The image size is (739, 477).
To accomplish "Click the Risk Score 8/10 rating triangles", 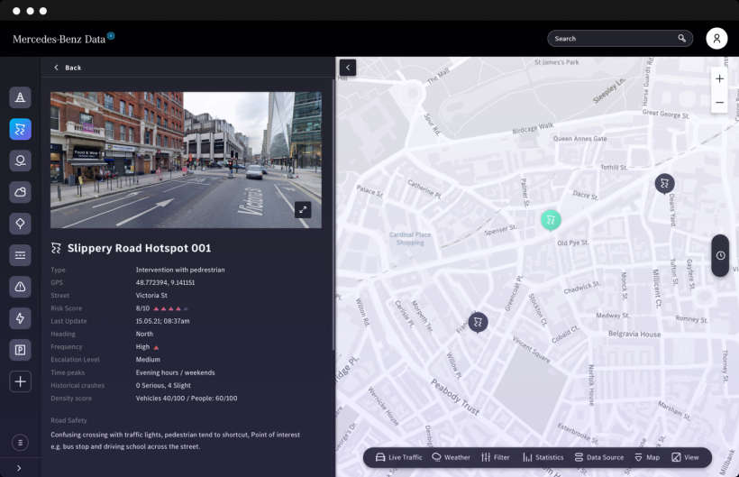I will [x=171, y=308].
